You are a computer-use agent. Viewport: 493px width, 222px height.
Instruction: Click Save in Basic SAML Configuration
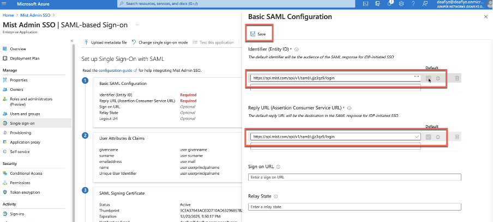click(x=258, y=34)
